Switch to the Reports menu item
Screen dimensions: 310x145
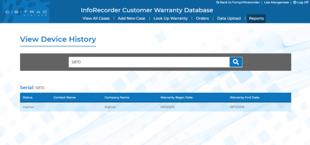tap(256, 18)
